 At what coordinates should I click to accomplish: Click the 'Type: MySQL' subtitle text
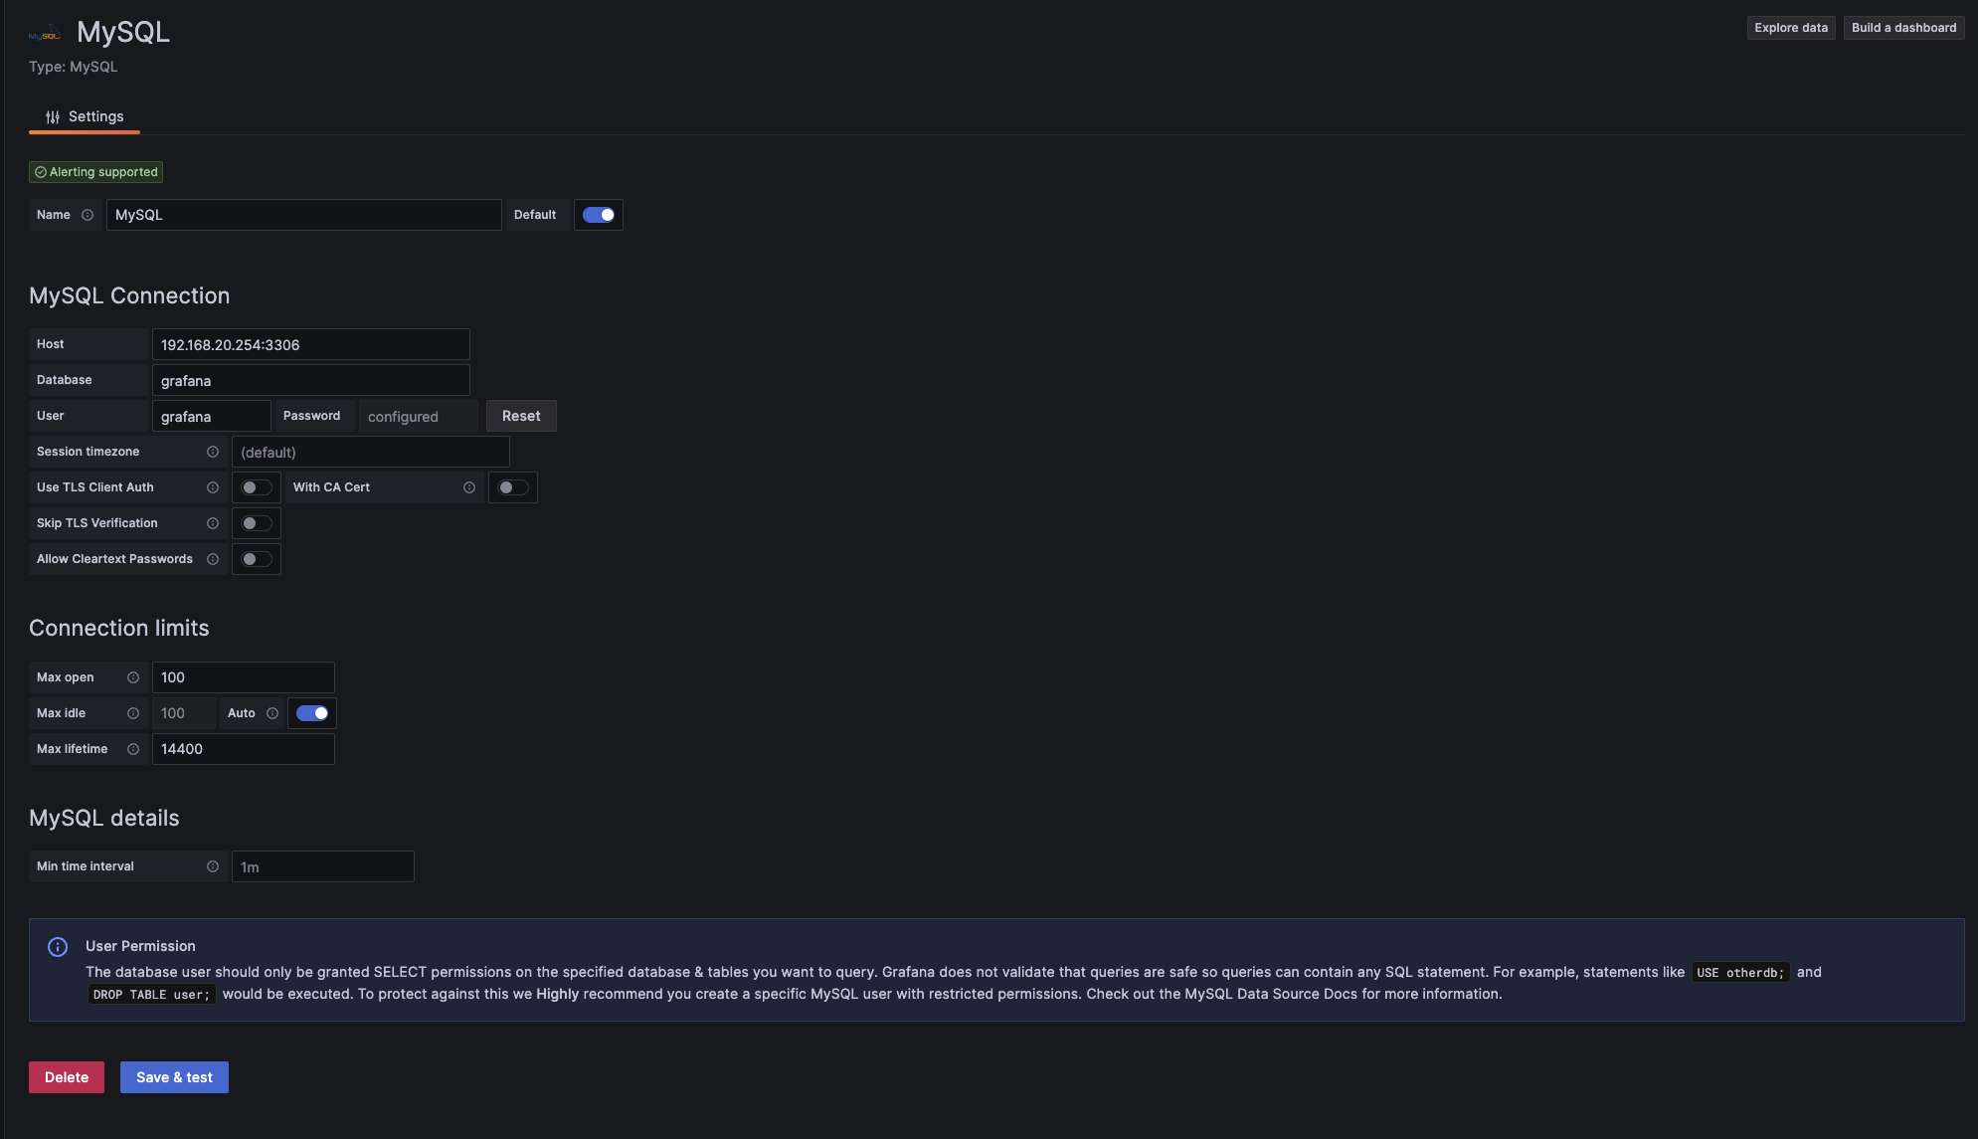[74, 67]
